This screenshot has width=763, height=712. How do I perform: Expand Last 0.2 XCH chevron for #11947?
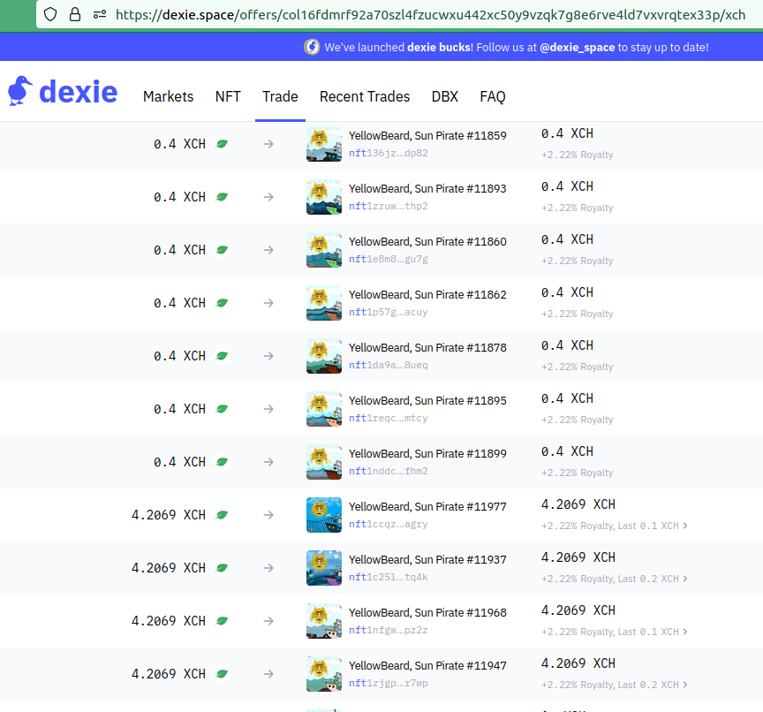(685, 685)
